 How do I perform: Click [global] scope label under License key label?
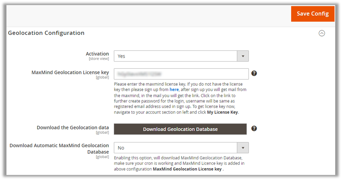pos(102,77)
